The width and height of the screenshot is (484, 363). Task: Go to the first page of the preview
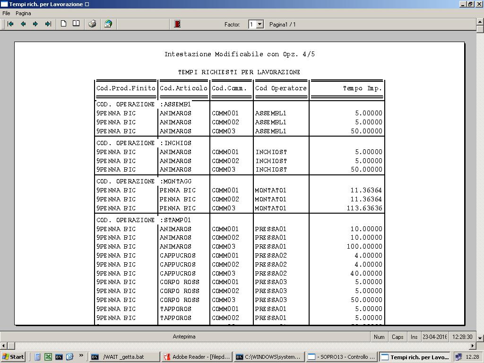[10, 24]
